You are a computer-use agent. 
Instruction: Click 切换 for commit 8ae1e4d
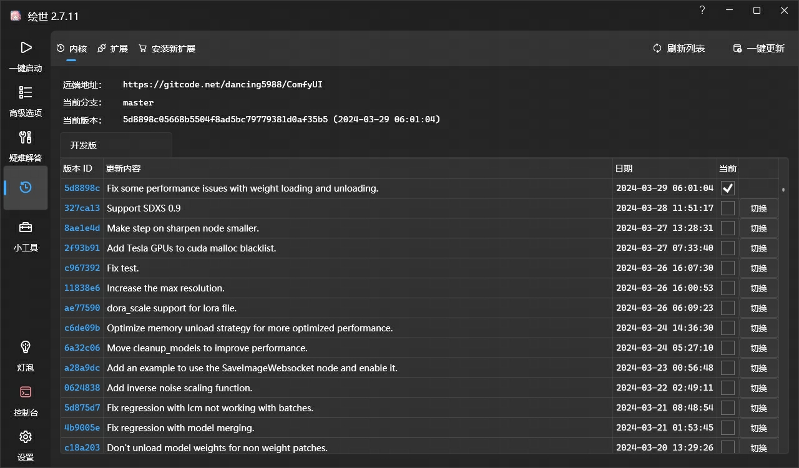(x=758, y=228)
